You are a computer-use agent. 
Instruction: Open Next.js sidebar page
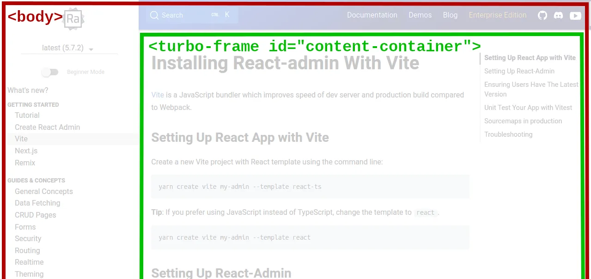[x=26, y=151]
